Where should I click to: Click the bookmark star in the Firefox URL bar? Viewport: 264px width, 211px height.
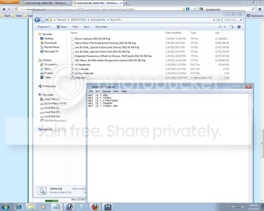pos(184,9)
